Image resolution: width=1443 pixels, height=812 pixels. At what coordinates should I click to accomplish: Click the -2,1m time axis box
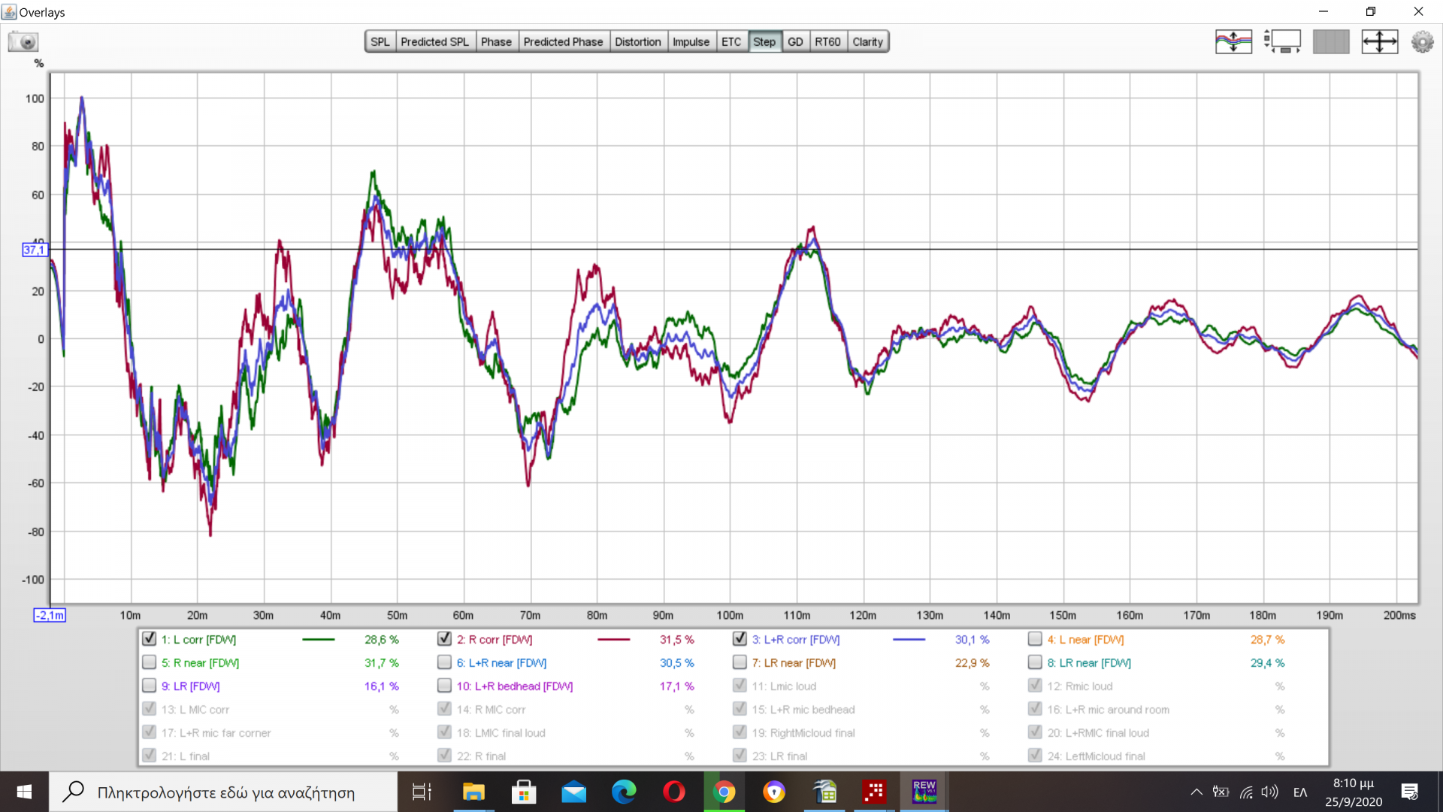point(50,615)
